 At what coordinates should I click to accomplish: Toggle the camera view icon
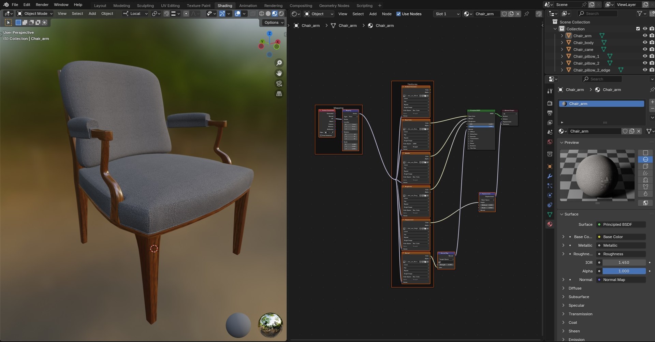[279, 84]
